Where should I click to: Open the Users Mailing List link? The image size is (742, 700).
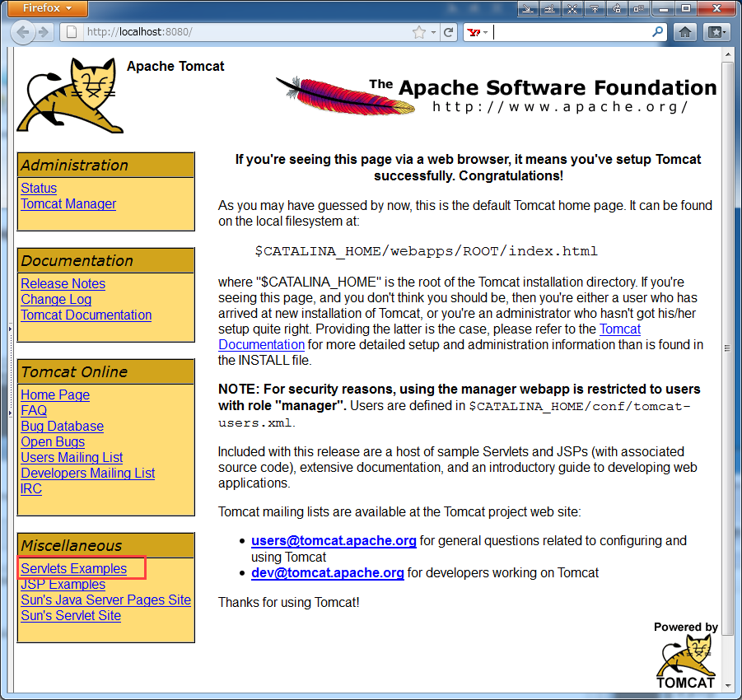[72, 458]
